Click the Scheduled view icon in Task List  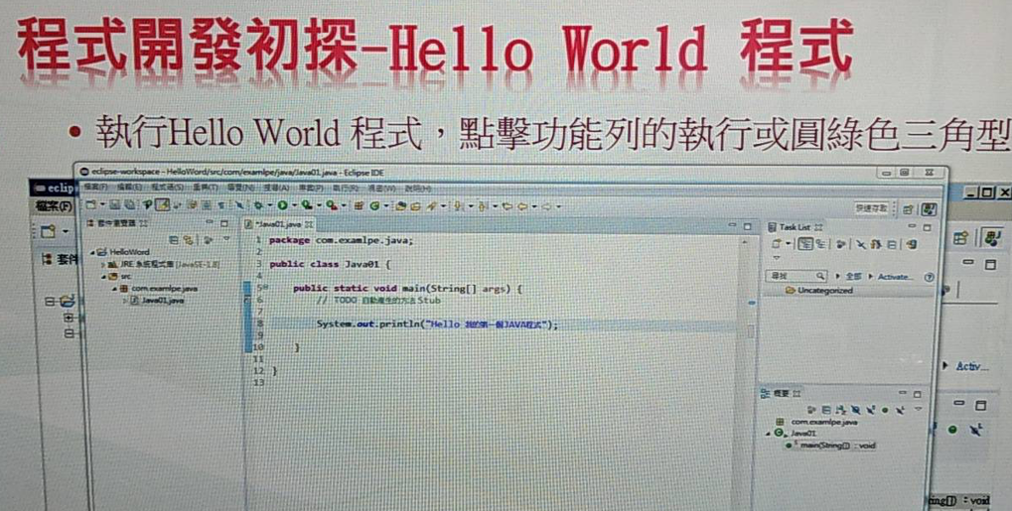click(x=821, y=243)
